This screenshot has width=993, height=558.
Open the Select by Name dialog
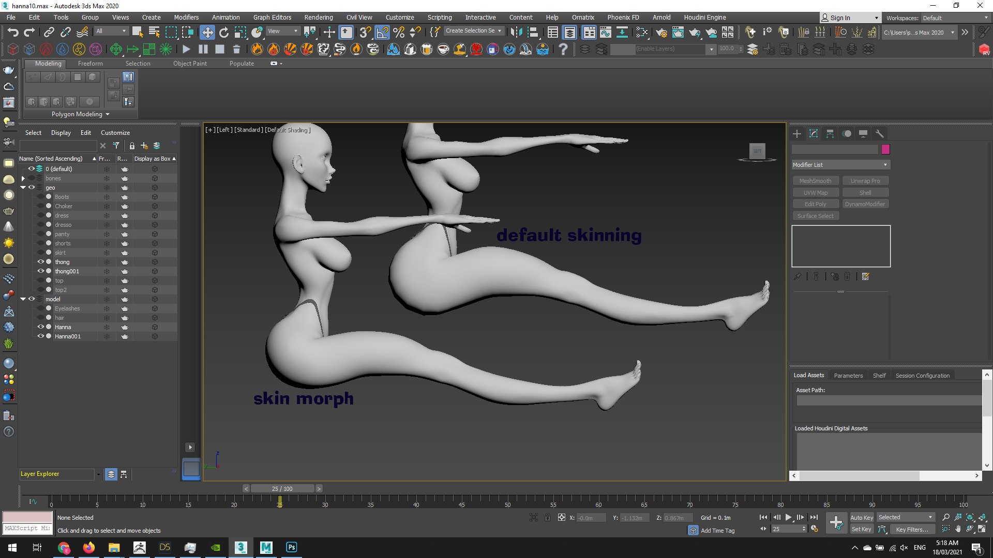(154, 33)
